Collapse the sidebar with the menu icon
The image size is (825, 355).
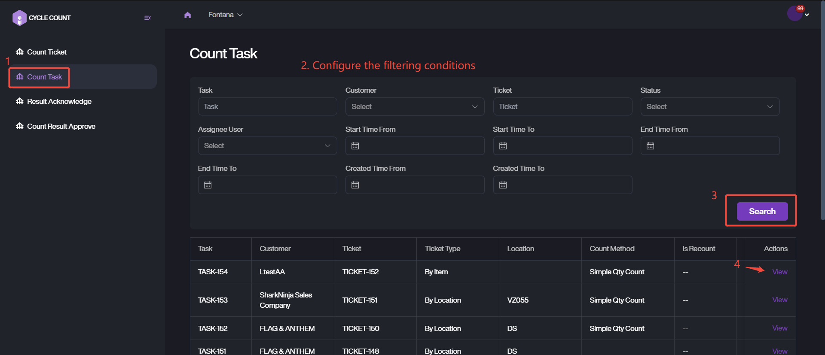coord(147,18)
